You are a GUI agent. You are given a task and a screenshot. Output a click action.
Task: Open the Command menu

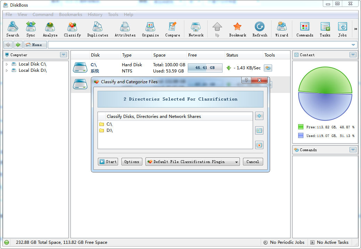(43, 15)
